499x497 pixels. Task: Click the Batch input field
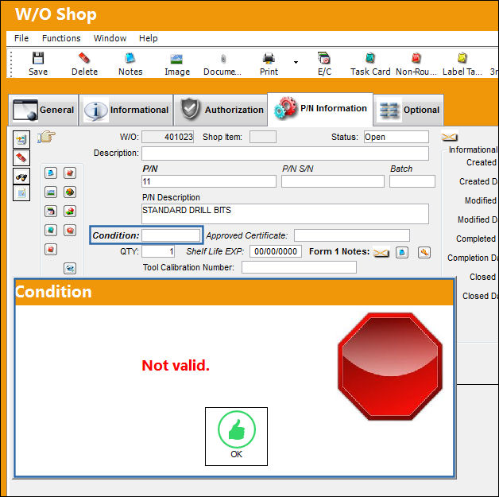412,181
